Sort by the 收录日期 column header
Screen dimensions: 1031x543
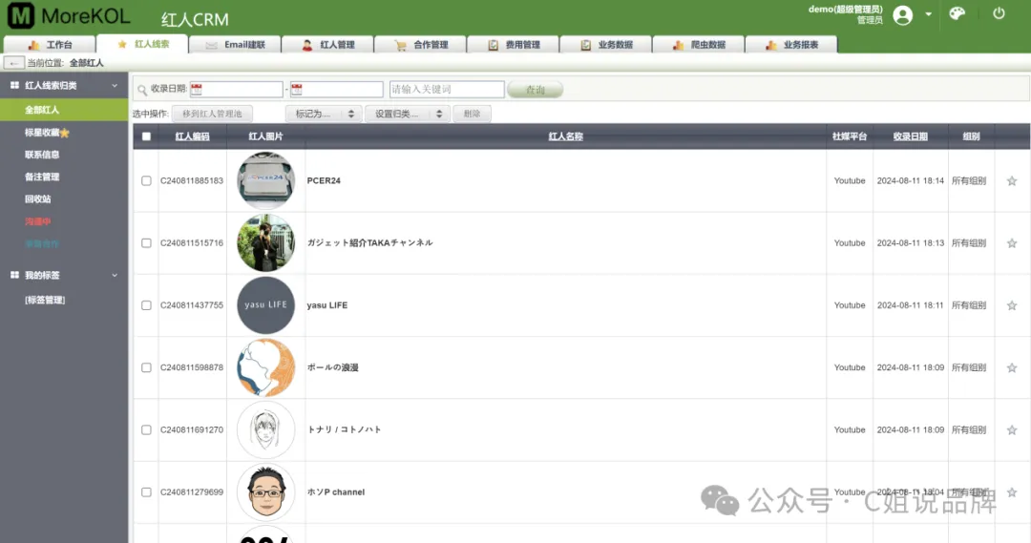[x=910, y=136]
